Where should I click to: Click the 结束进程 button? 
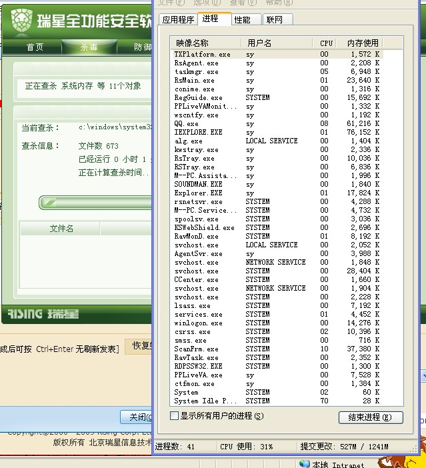[371, 417]
